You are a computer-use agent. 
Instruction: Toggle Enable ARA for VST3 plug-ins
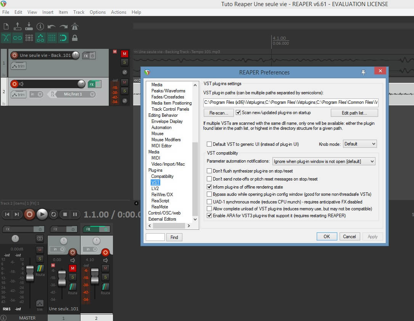click(209, 216)
